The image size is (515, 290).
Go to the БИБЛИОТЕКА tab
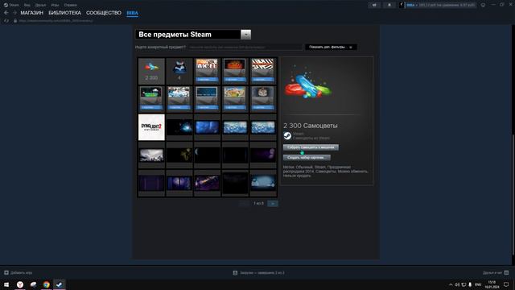coord(64,13)
